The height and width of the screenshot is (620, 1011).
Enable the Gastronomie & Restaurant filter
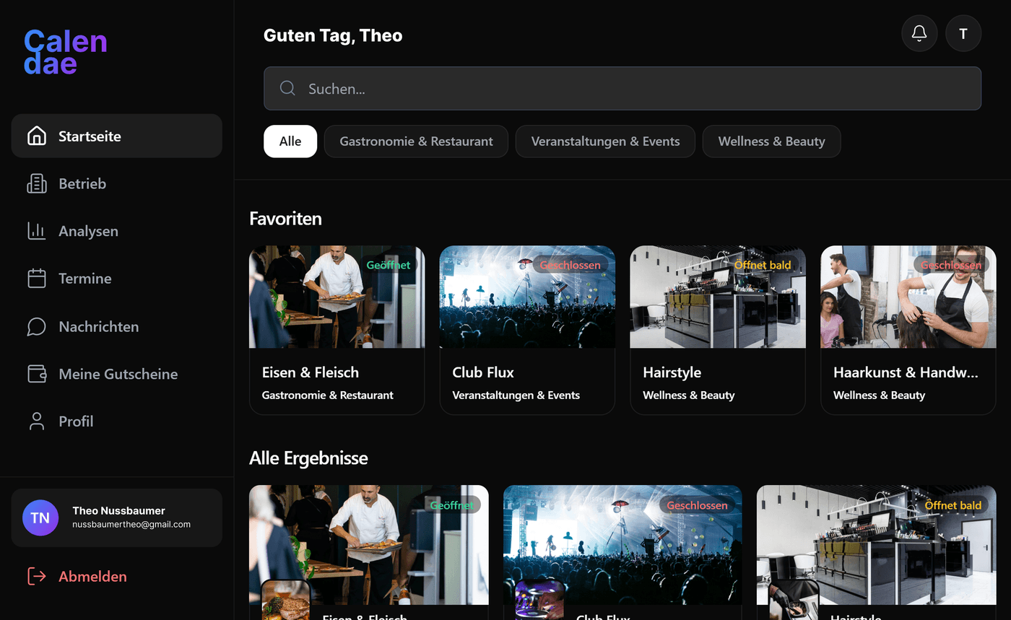(x=416, y=141)
